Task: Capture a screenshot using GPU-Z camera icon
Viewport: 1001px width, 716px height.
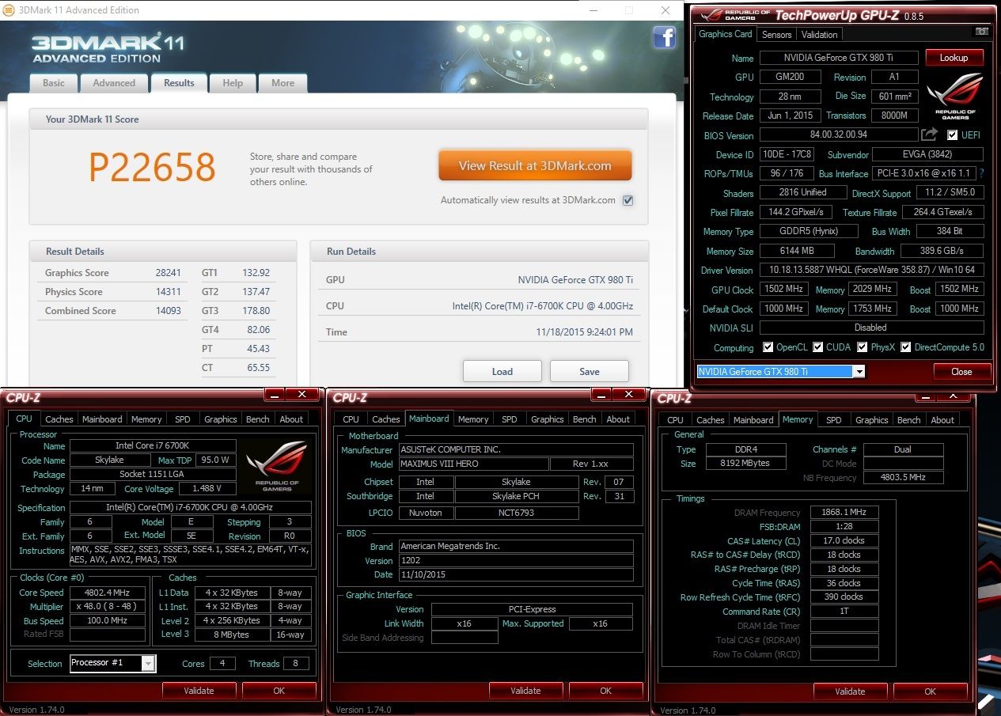Action: [982, 31]
